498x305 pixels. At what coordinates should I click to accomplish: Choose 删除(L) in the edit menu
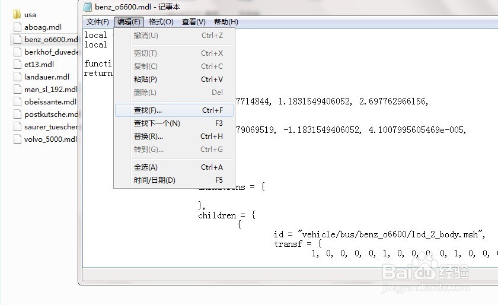point(174,92)
